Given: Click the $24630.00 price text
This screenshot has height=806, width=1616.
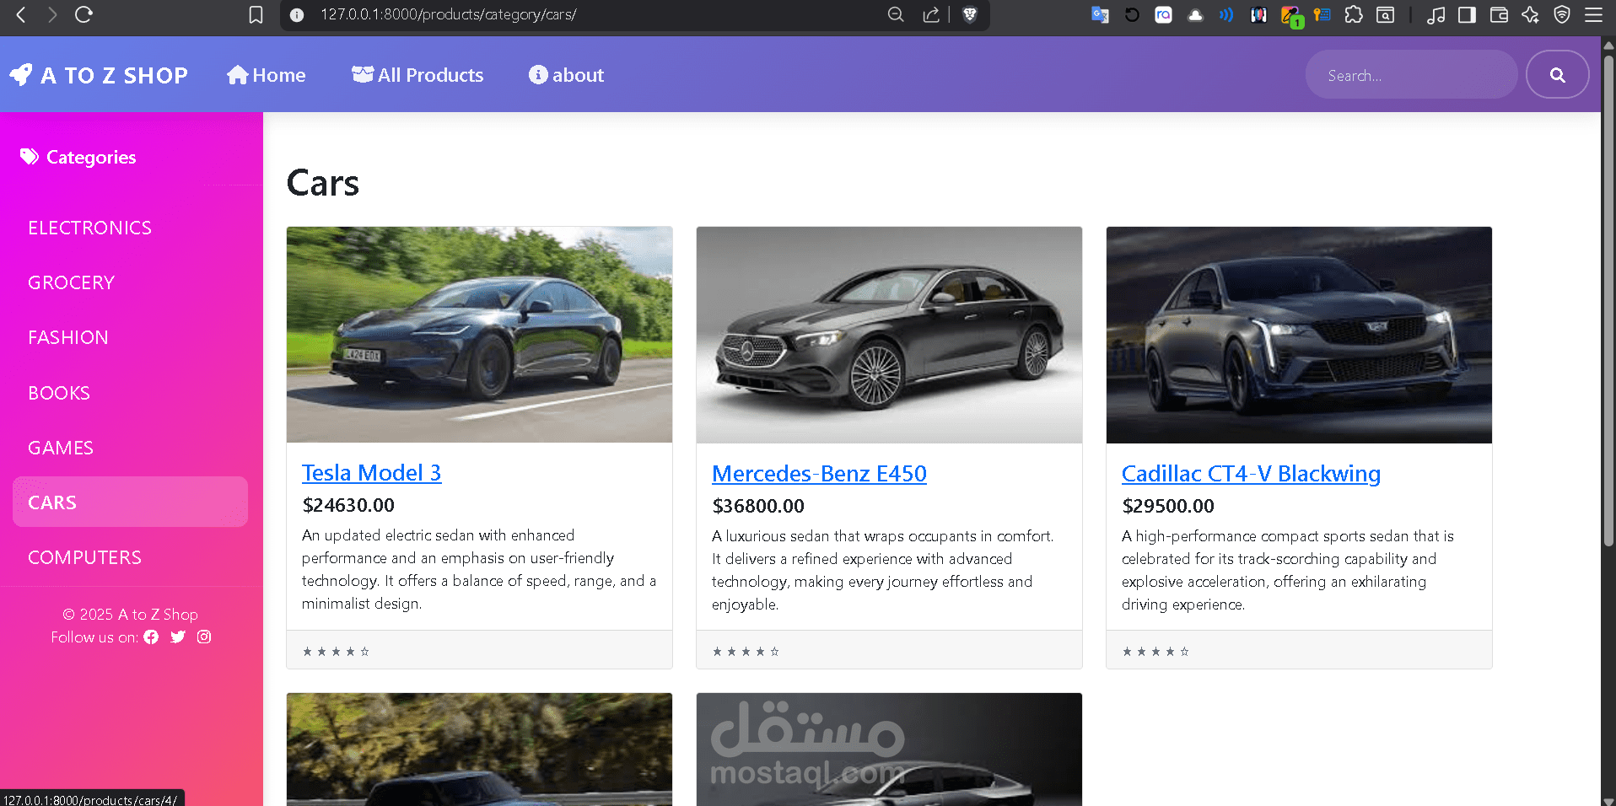Looking at the screenshot, I should click(x=348, y=505).
